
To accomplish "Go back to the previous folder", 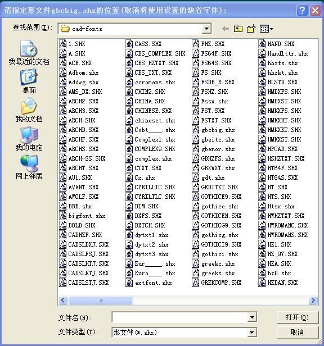I will pyautogui.click(x=225, y=29).
